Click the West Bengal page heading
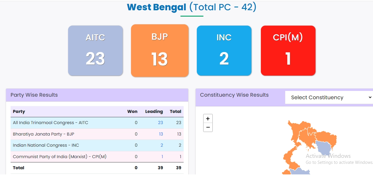Image resolution: width=373 pixels, height=193 pixels. click(x=156, y=7)
